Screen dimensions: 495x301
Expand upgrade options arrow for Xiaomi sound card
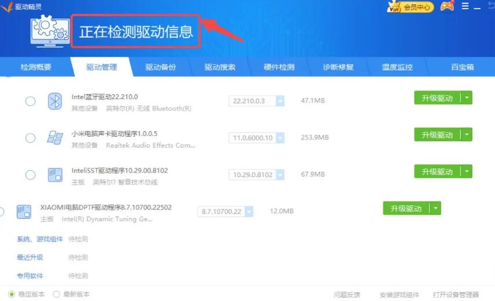click(x=467, y=135)
